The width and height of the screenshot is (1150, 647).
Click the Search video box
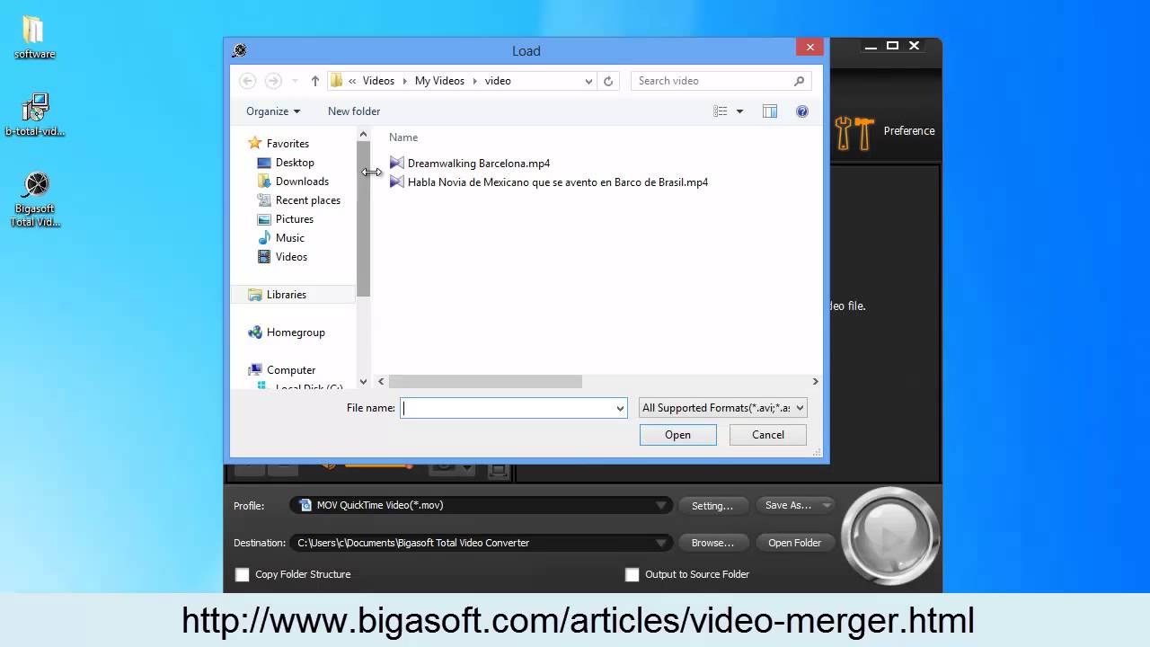pos(721,81)
